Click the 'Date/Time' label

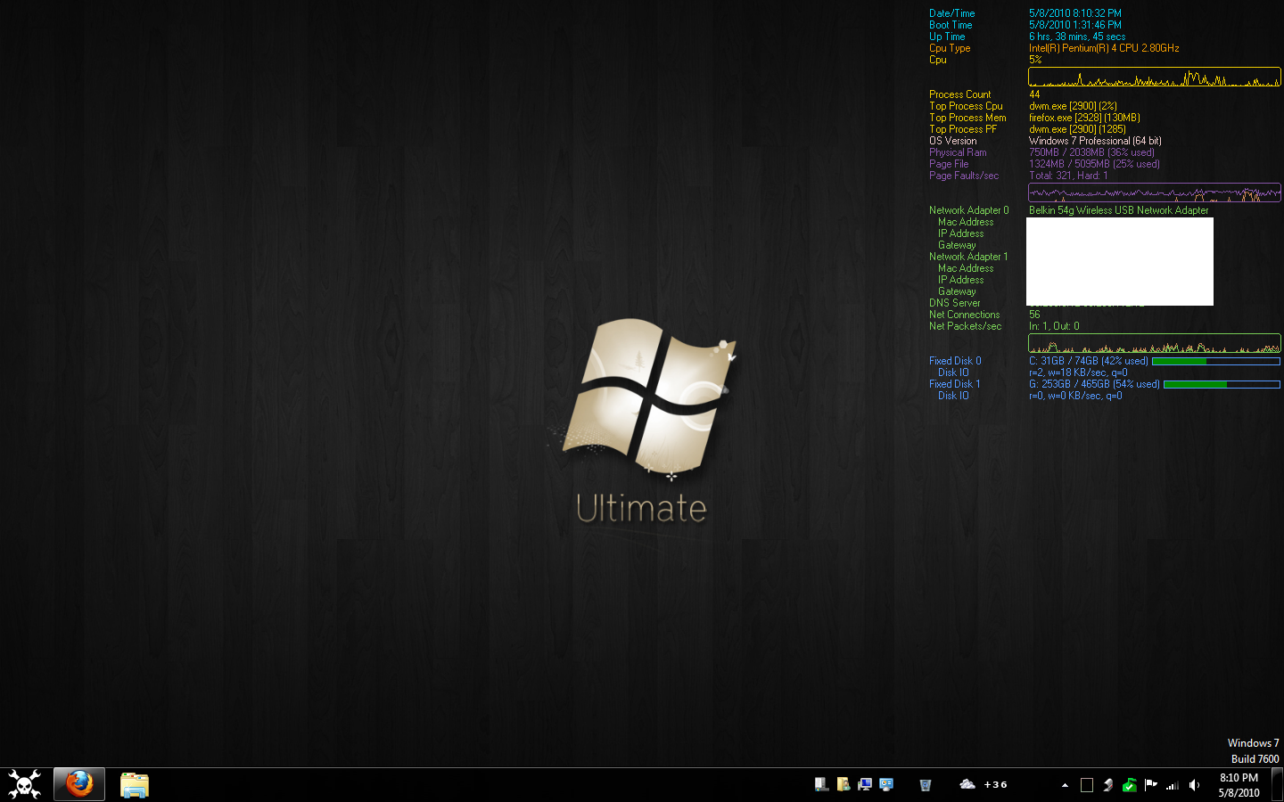951,13
